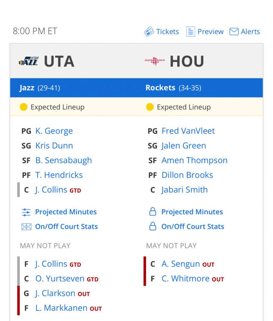Select B. Sensabaugh in Jazz lineup
The image size is (273, 321).
[x=63, y=160]
